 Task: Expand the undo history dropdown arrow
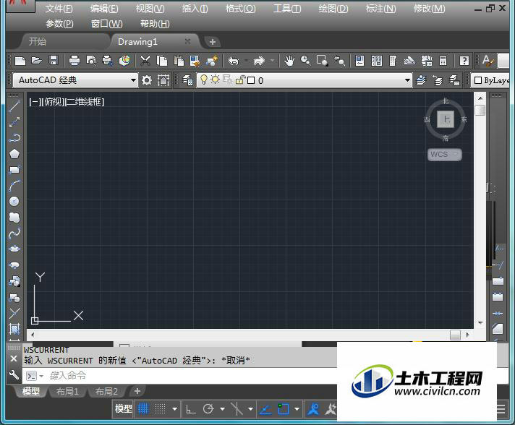[x=246, y=61]
